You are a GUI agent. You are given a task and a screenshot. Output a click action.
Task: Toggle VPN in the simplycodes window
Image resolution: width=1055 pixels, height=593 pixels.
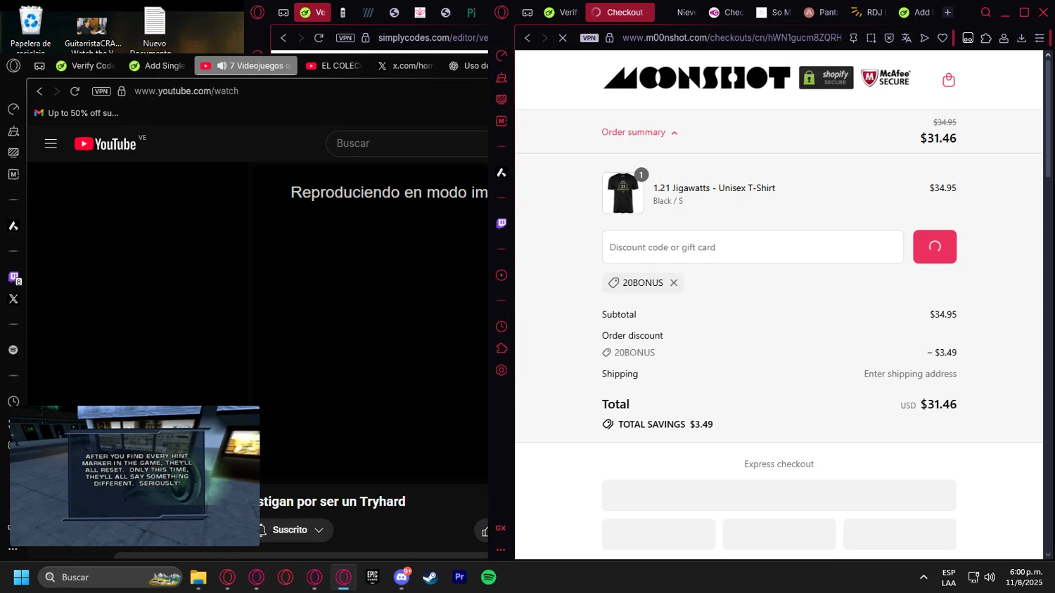pos(345,38)
